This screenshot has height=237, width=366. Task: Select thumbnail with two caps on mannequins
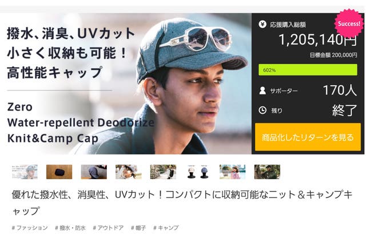(198, 172)
